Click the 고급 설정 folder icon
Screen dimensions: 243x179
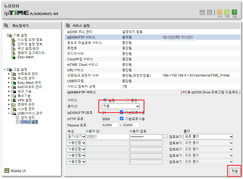tap(9, 70)
